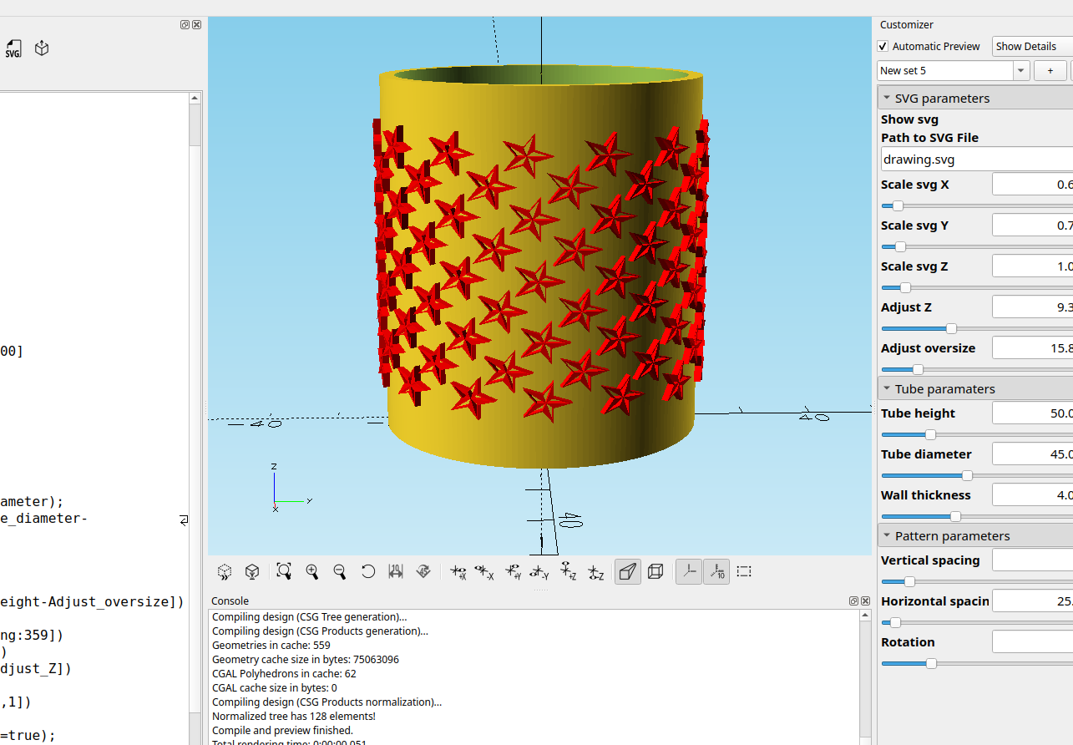Switch view to the +Z axis
Image resolution: width=1073 pixels, height=745 pixels.
(569, 571)
